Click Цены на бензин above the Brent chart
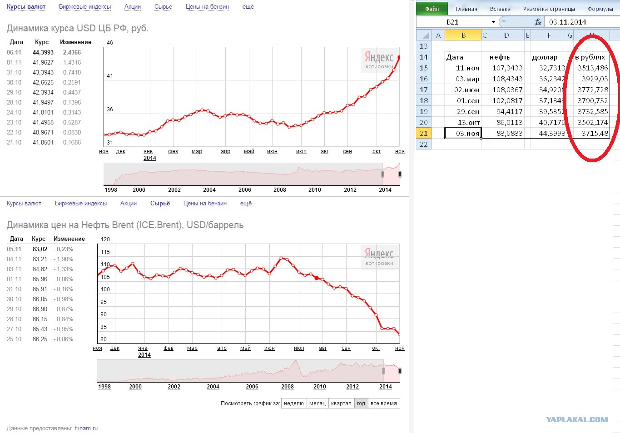620x433 pixels. [205, 204]
